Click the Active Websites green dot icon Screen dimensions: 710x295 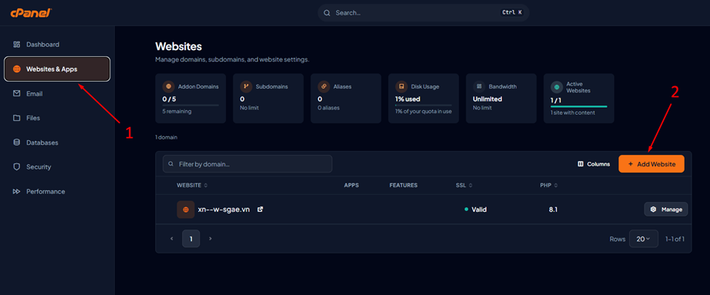click(x=557, y=86)
